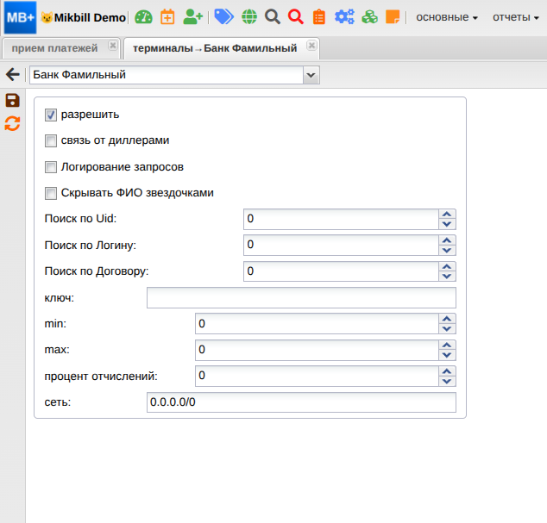Click the MB+ logo icon
This screenshot has height=523, width=547.
pyautogui.click(x=20, y=17)
